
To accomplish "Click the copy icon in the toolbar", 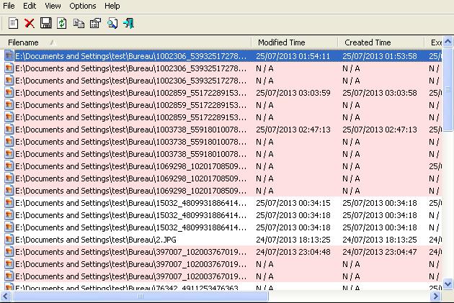I will point(79,23).
